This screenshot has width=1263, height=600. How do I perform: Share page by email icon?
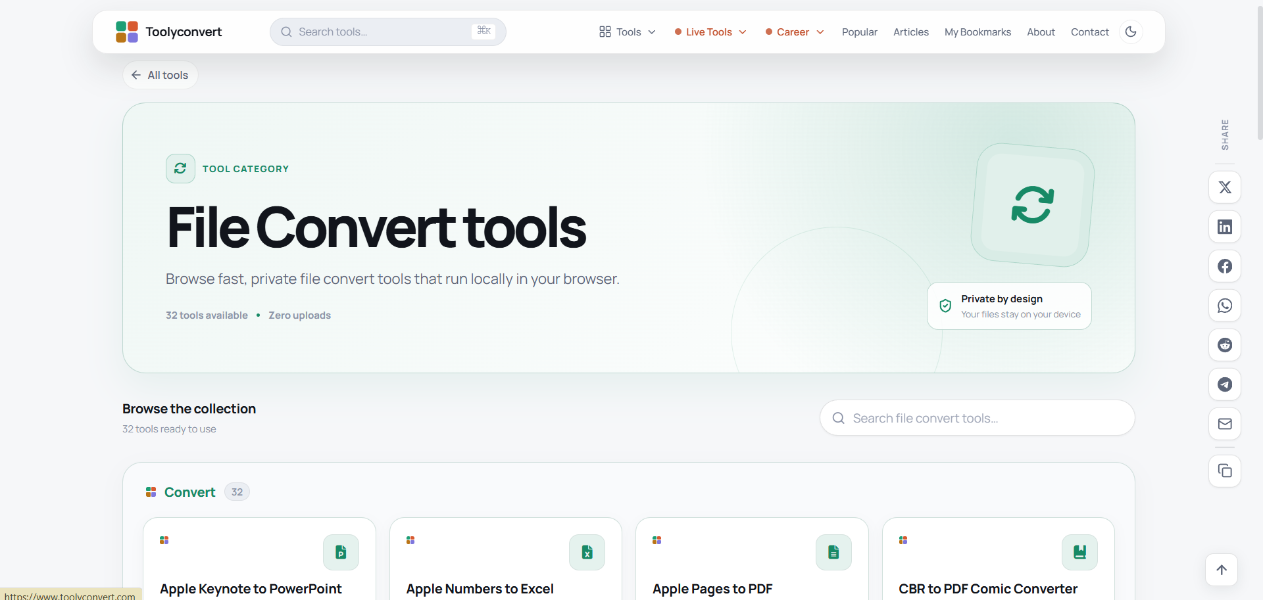[1225, 424]
